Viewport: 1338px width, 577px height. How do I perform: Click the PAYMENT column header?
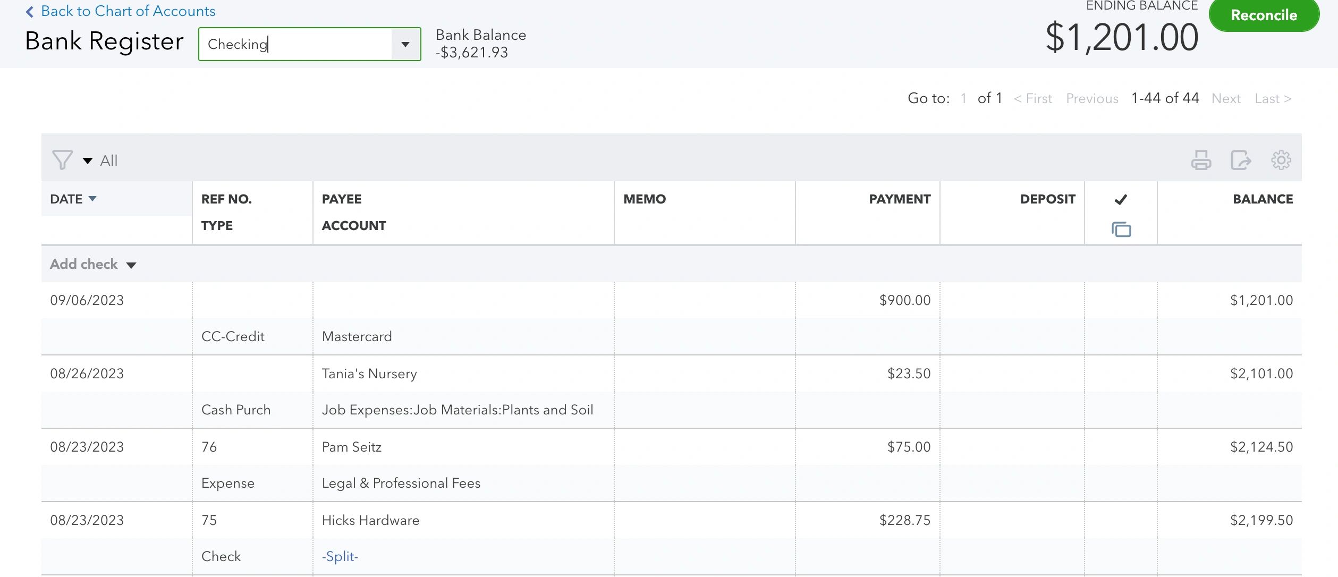(900, 199)
